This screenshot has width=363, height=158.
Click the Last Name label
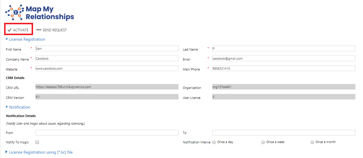190,49
